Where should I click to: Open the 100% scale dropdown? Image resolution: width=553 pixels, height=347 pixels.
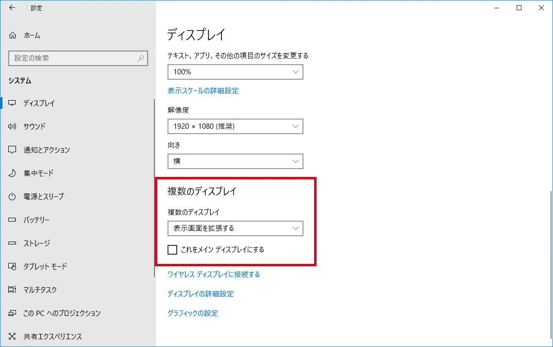[x=235, y=72]
